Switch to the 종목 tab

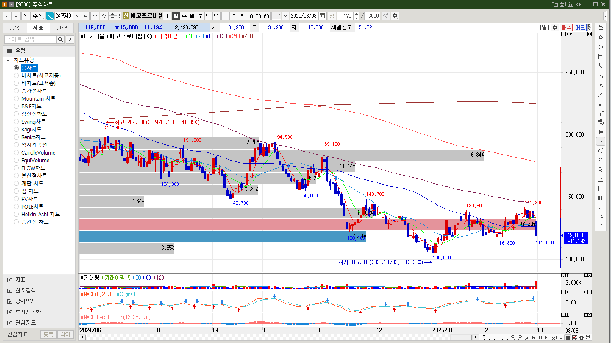[15, 28]
